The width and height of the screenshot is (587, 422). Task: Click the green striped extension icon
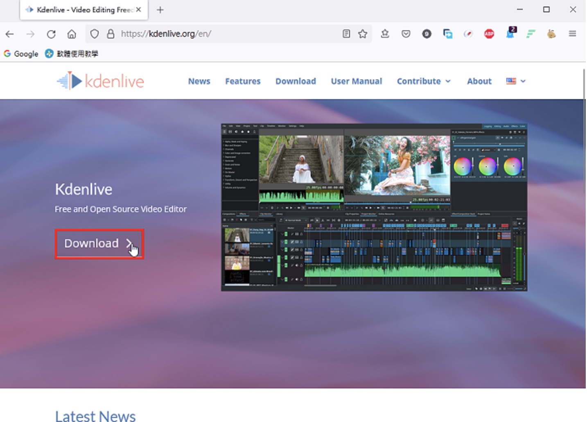click(531, 34)
